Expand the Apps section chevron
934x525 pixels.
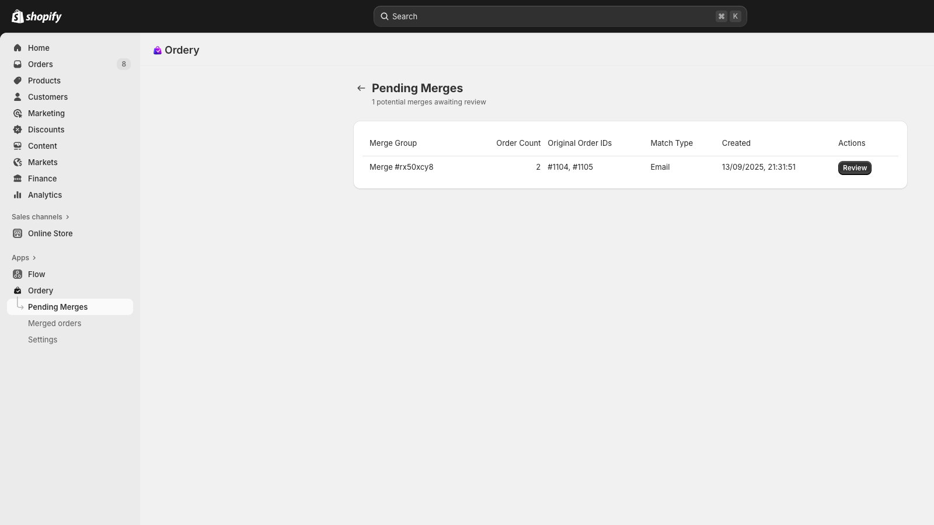point(34,258)
